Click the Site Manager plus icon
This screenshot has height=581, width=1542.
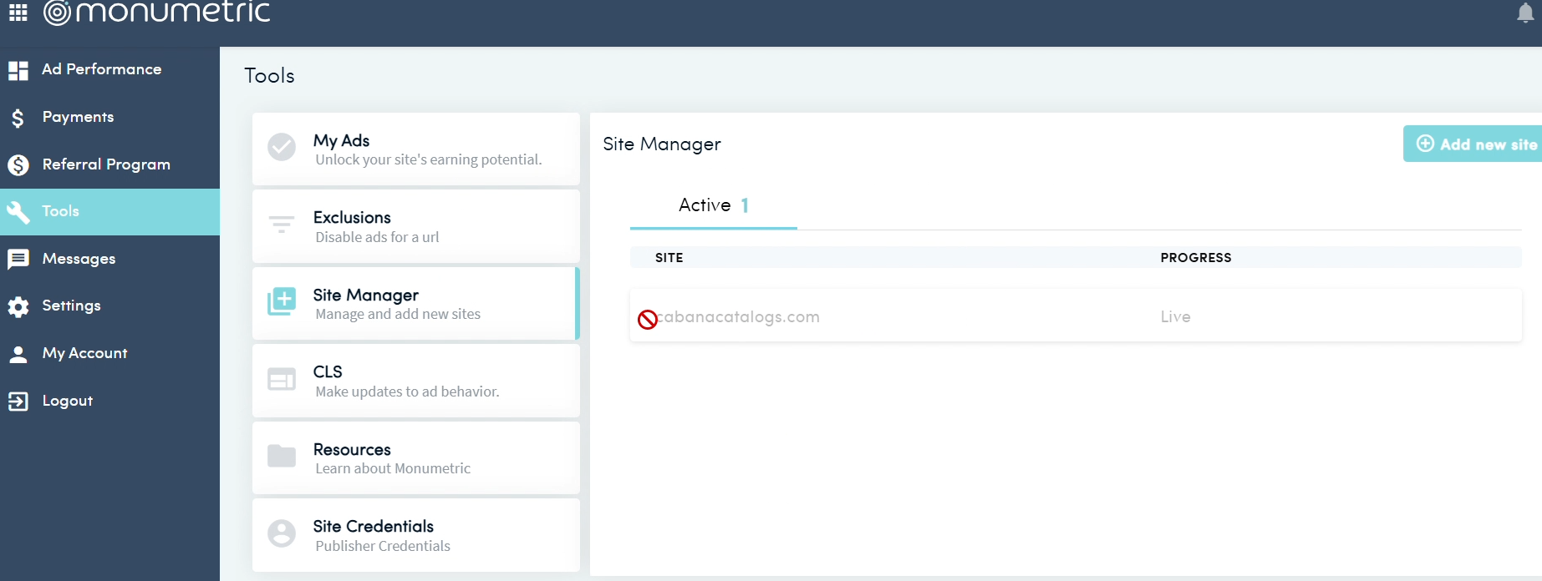[x=282, y=301]
